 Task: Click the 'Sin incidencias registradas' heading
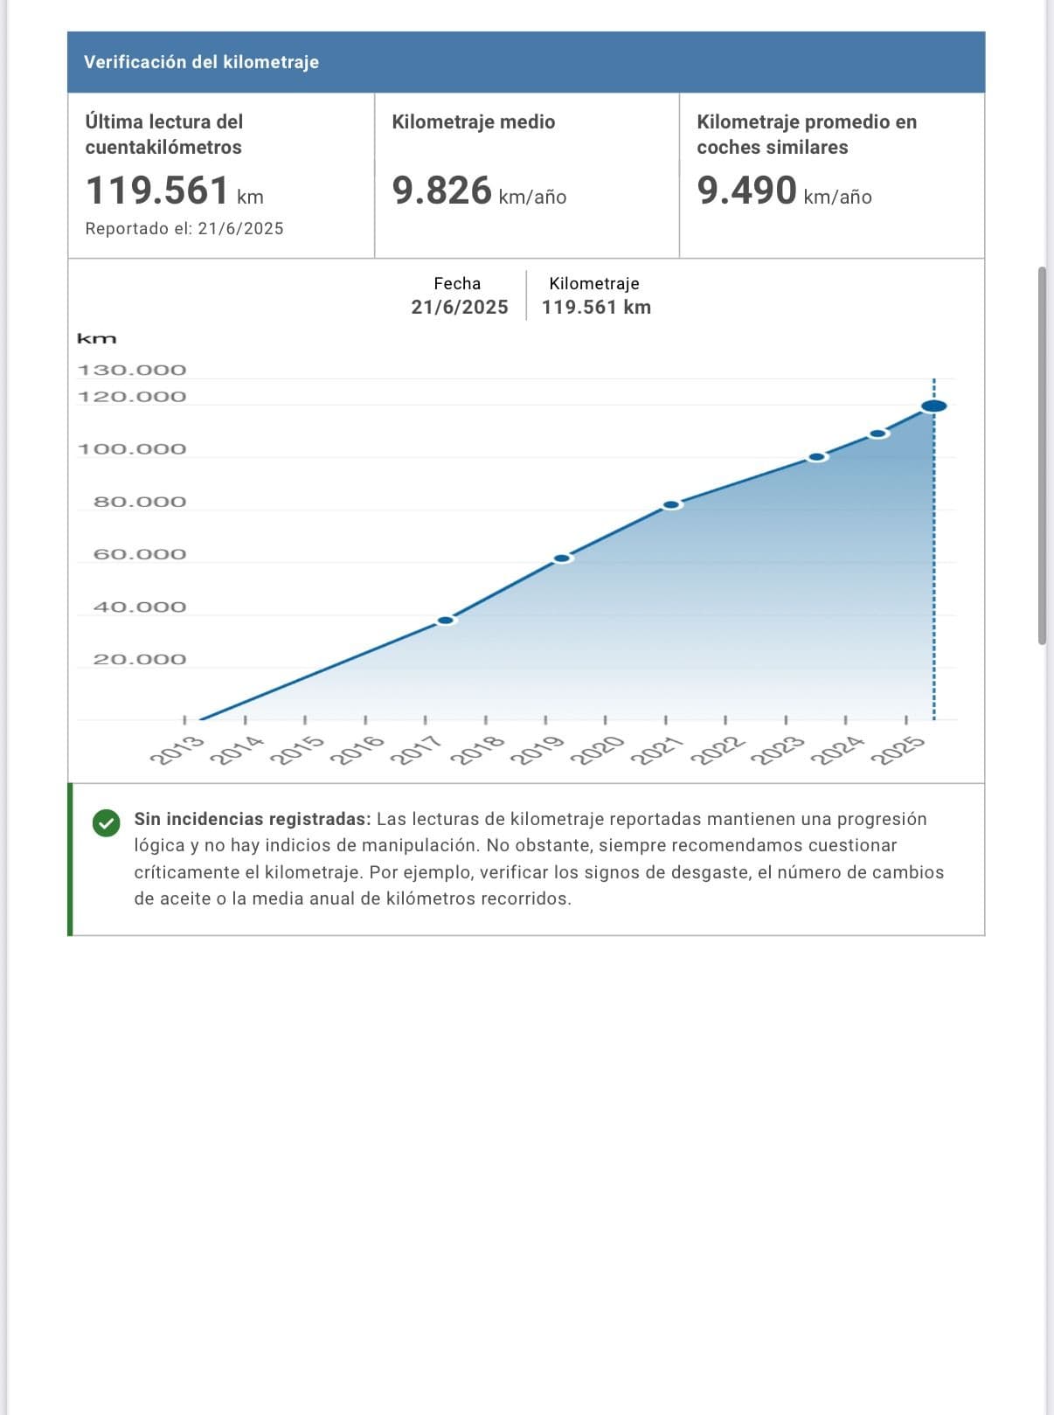point(252,819)
